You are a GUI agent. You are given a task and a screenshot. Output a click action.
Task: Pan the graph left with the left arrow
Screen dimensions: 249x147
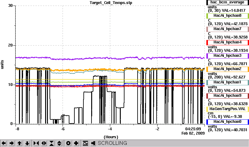point(4,143)
